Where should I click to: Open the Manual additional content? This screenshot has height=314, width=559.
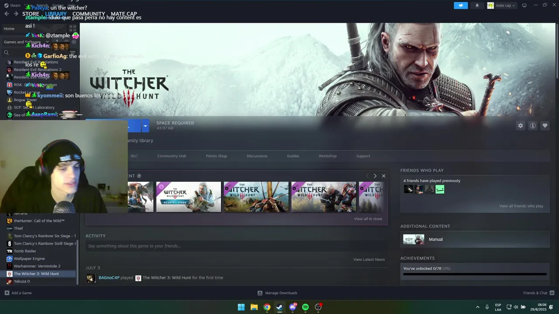tap(475, 239)
